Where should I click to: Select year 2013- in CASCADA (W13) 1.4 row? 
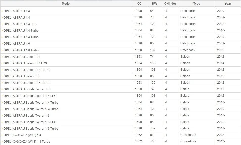tap(221, 135)
